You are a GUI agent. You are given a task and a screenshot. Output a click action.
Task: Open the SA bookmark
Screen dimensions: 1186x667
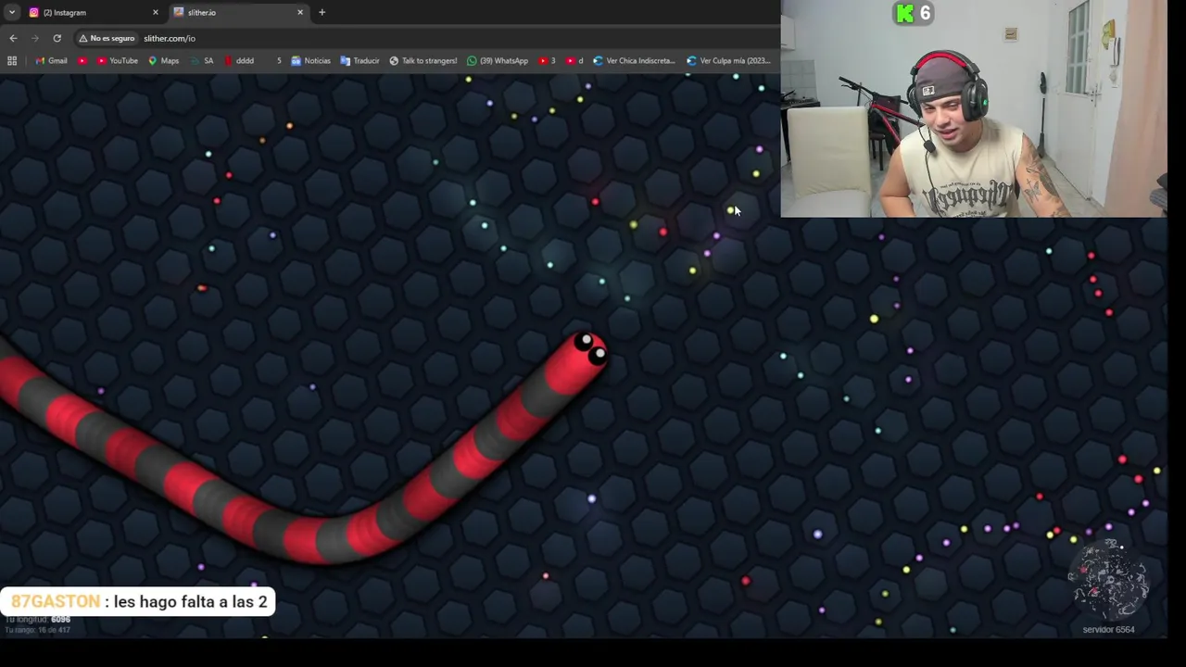pos(201,60)
